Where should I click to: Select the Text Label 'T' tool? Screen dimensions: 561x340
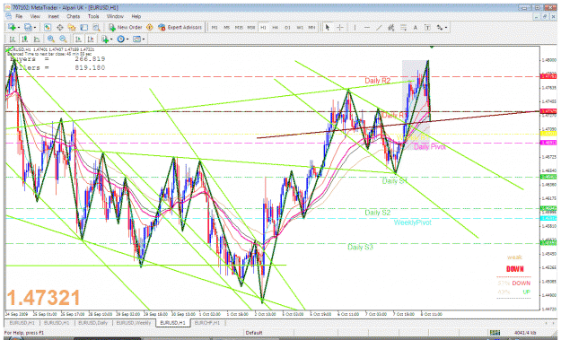point(427,28)
